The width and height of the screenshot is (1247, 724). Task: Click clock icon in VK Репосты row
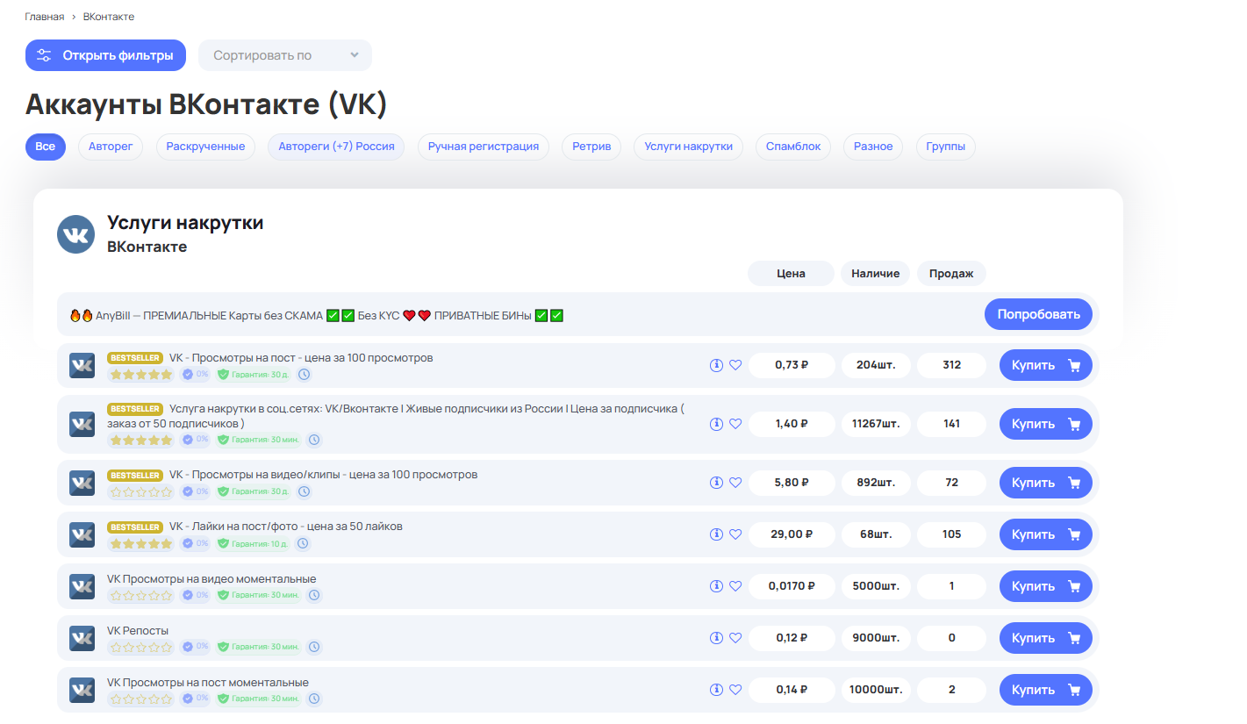pos(314,647)
